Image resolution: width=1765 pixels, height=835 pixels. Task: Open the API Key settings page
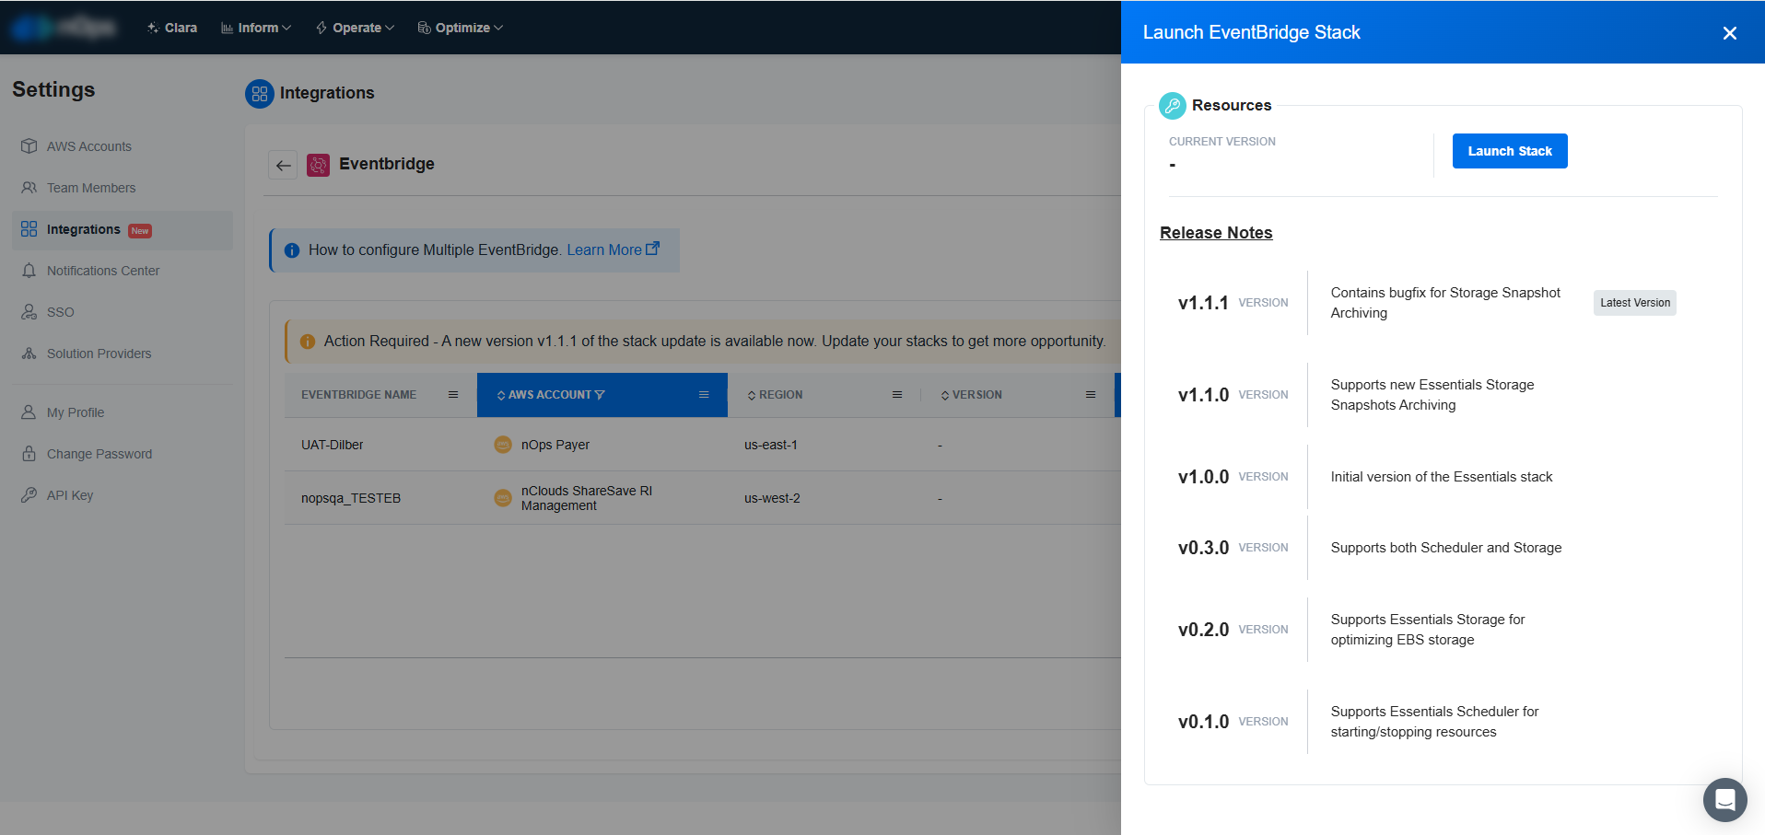(x=70, y=495)
